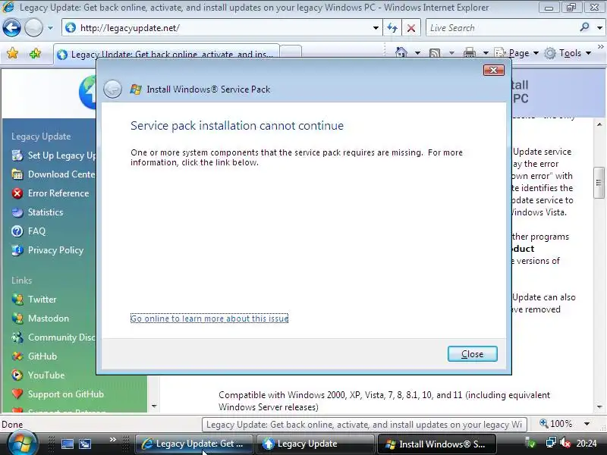Image resolution: width=607 pixels, height=455 pixels.
Task: Restore down the Internet Explorer window
Action: pyautogui.click(x=571, y=8)
